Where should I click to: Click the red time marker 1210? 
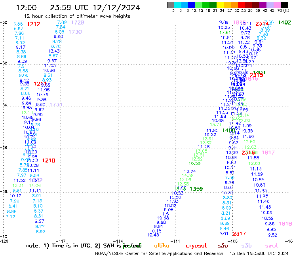pos(49,161)
